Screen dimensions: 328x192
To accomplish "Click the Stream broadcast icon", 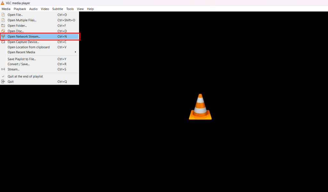I will pyautogui.click(x=3, y=69).
